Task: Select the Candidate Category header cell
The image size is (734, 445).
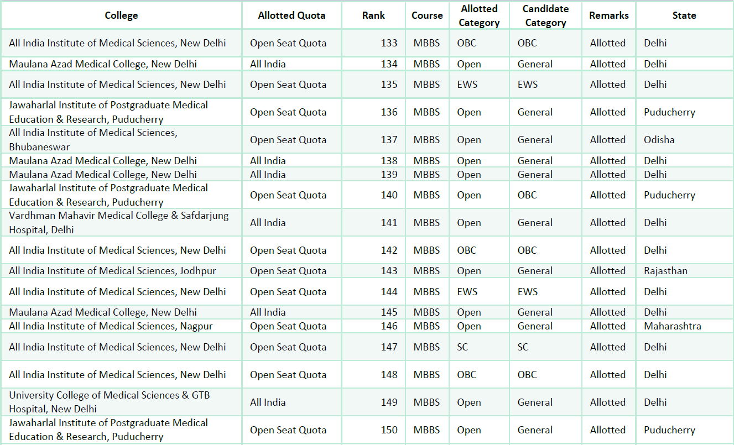Action: point(545,15)
